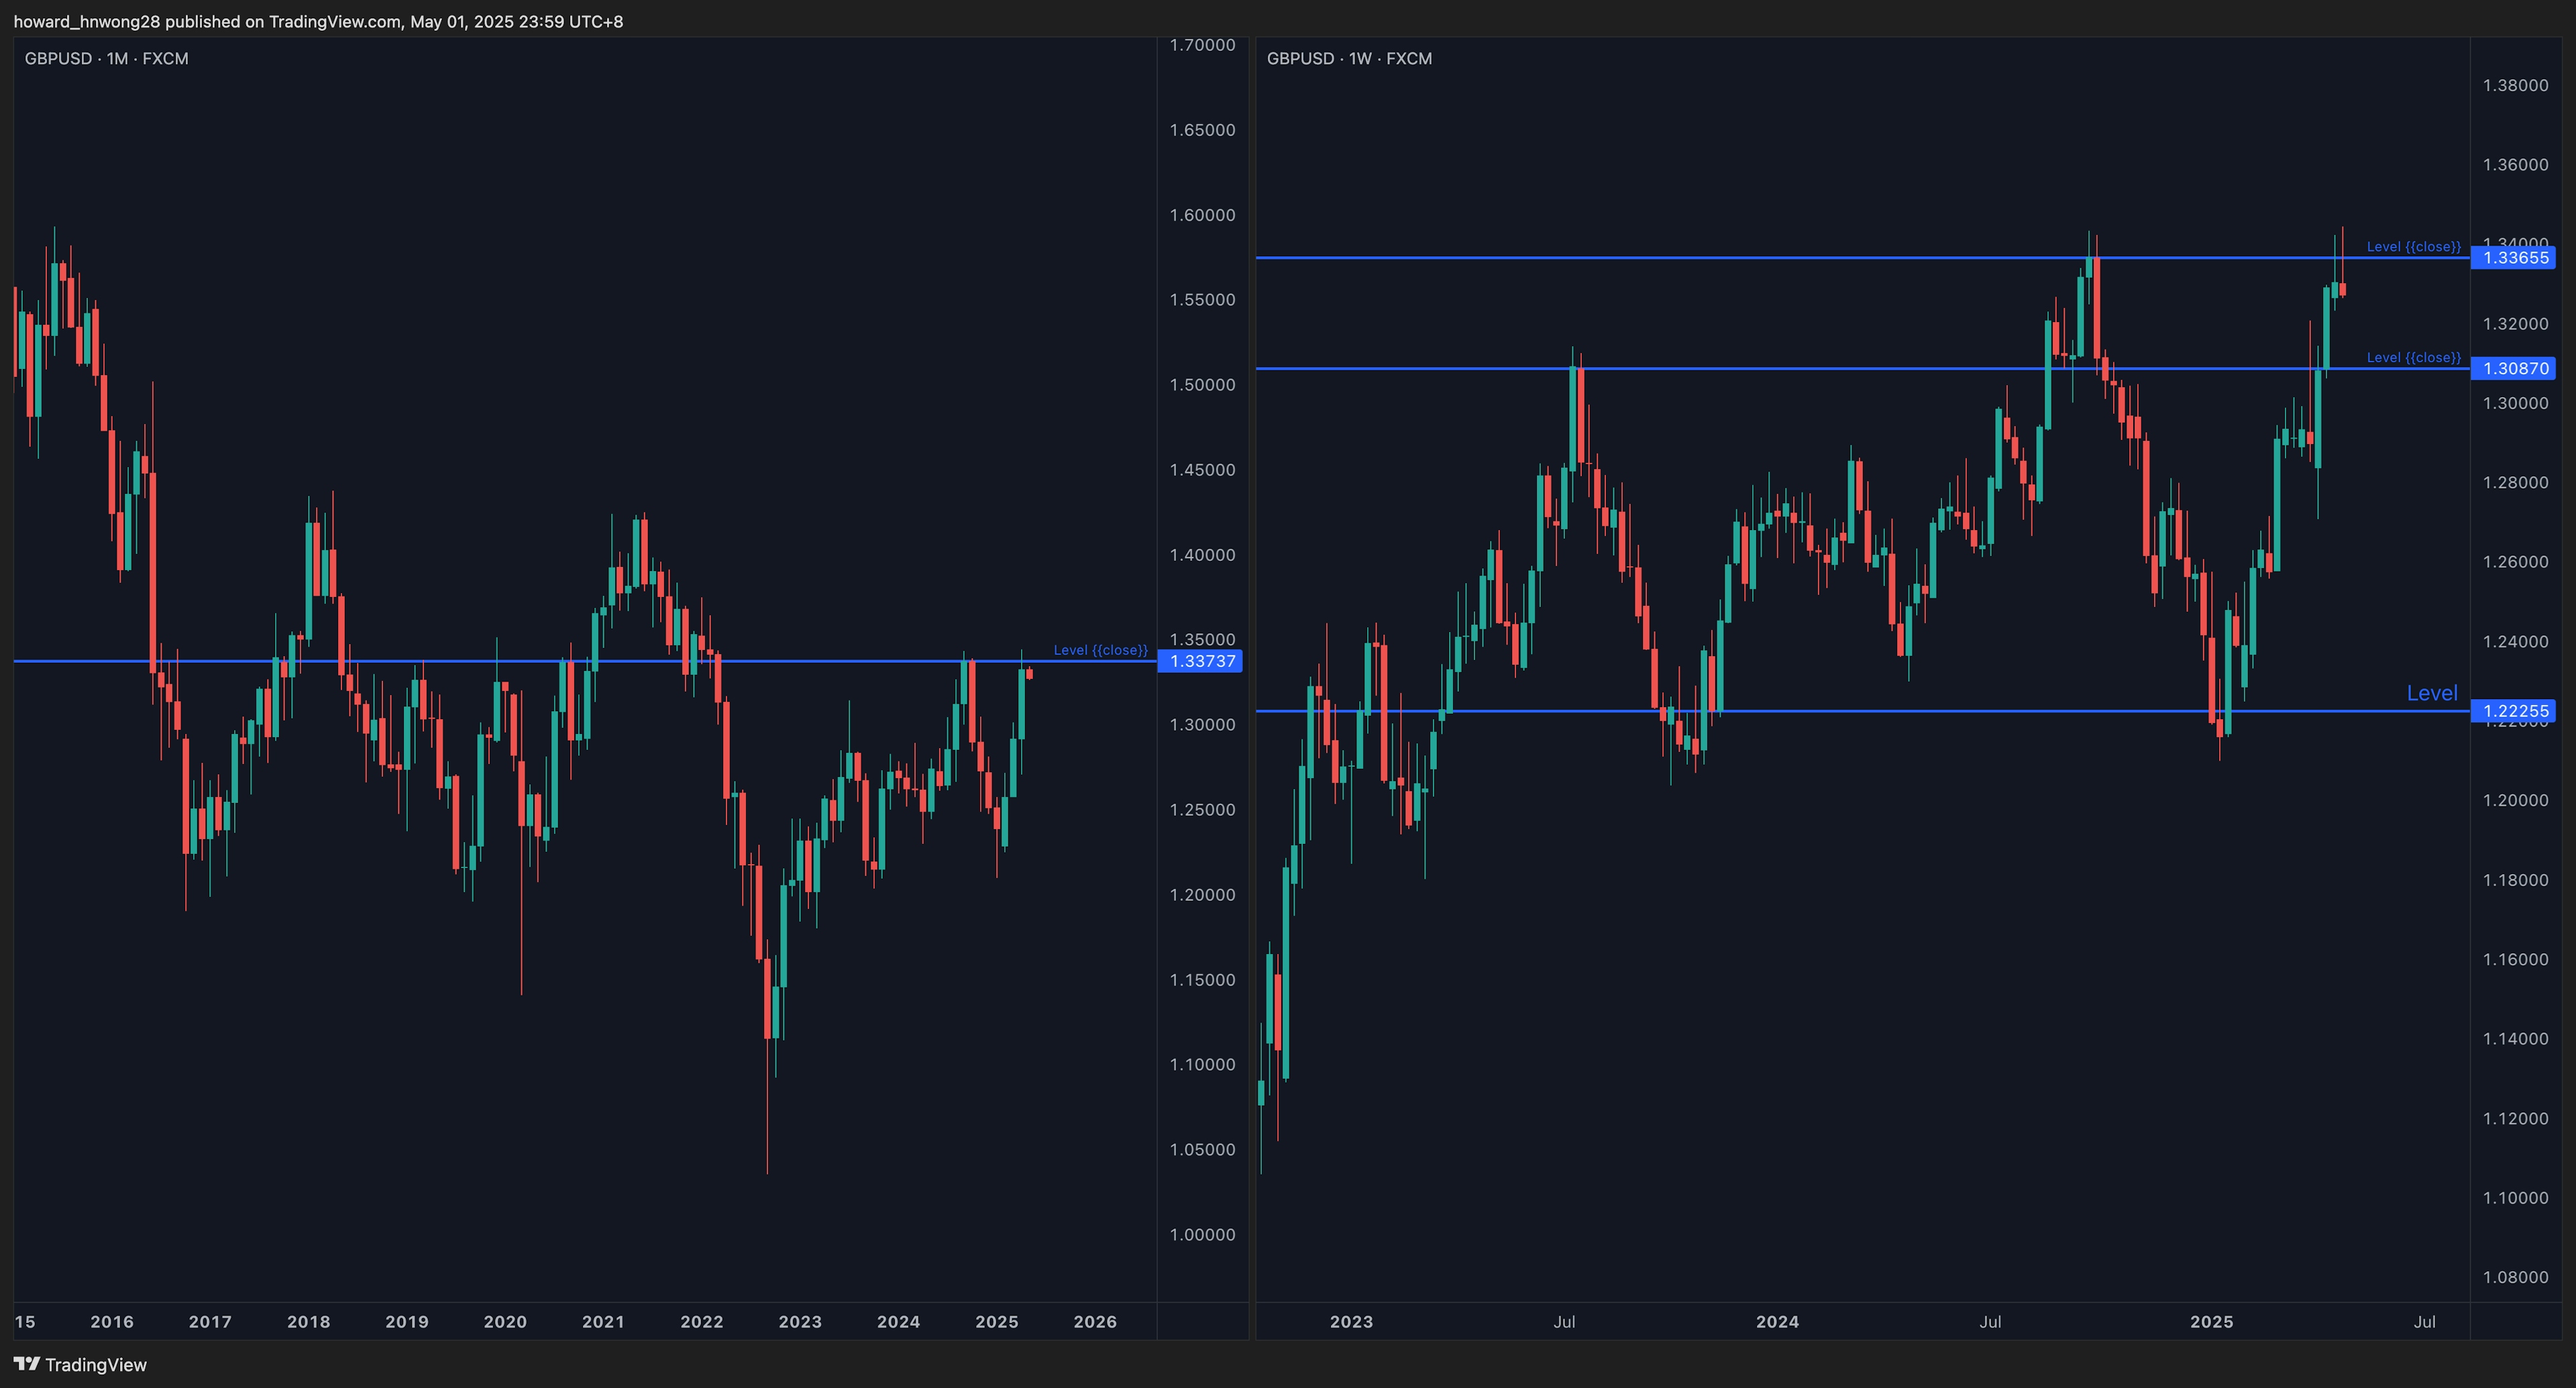Screen dimensions: 2576x1388
Task: Click 'Level {{close}}' text above the 1.33655 line
Action: 2413,246
